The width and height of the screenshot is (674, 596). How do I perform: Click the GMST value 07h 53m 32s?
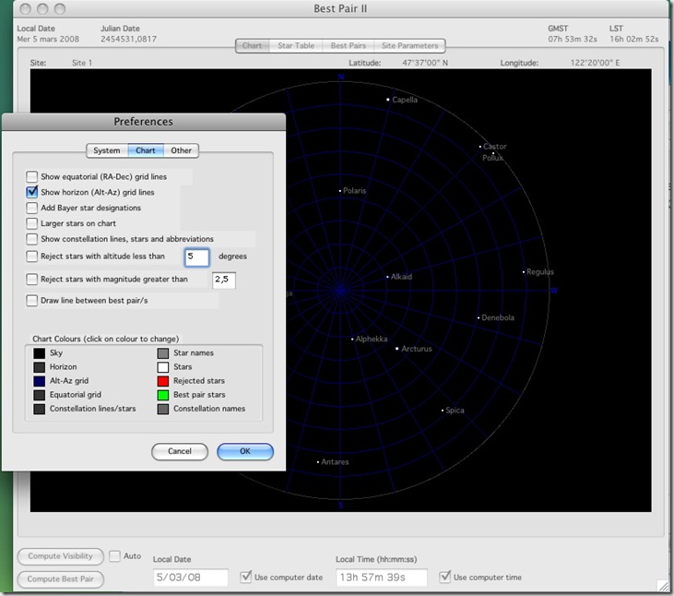573,39
